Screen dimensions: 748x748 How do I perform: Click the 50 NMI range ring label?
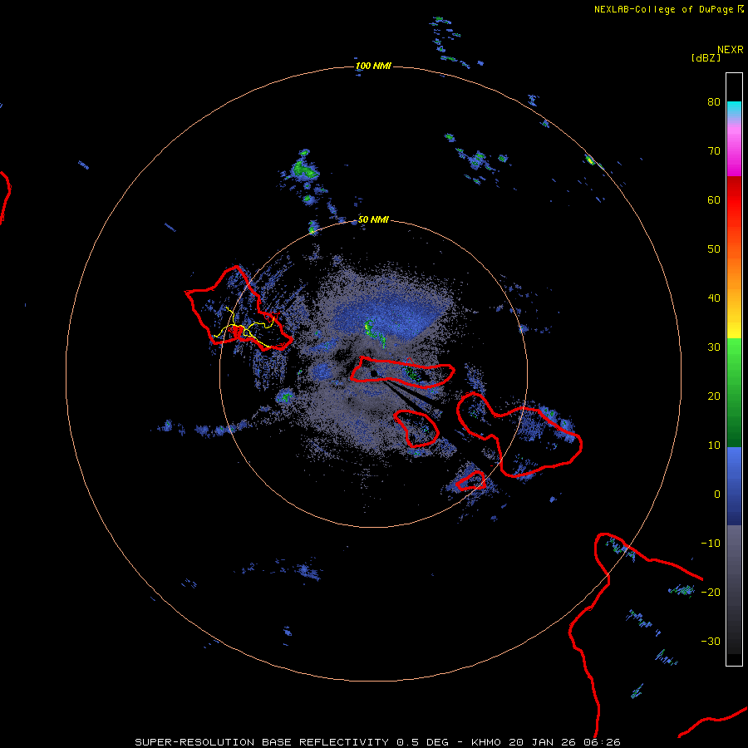(373, 220)
